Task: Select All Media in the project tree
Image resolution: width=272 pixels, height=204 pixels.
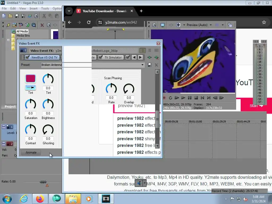Action: [x=22, y=31]
